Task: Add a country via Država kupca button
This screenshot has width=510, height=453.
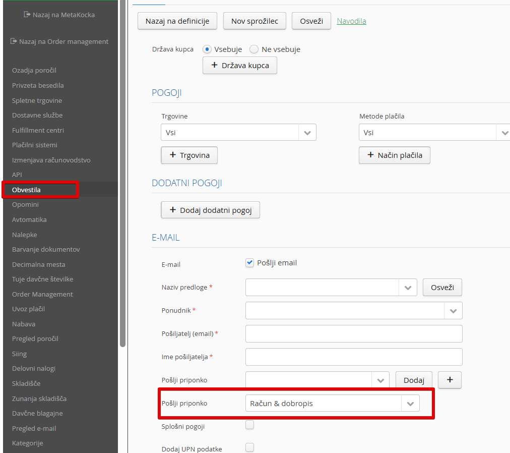Action: pos(239,66)
